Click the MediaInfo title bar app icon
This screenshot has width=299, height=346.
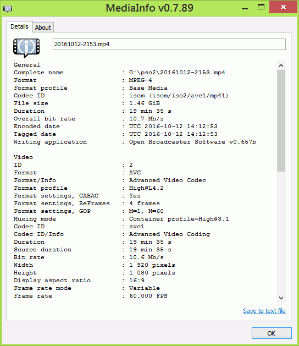click(8, 9)
